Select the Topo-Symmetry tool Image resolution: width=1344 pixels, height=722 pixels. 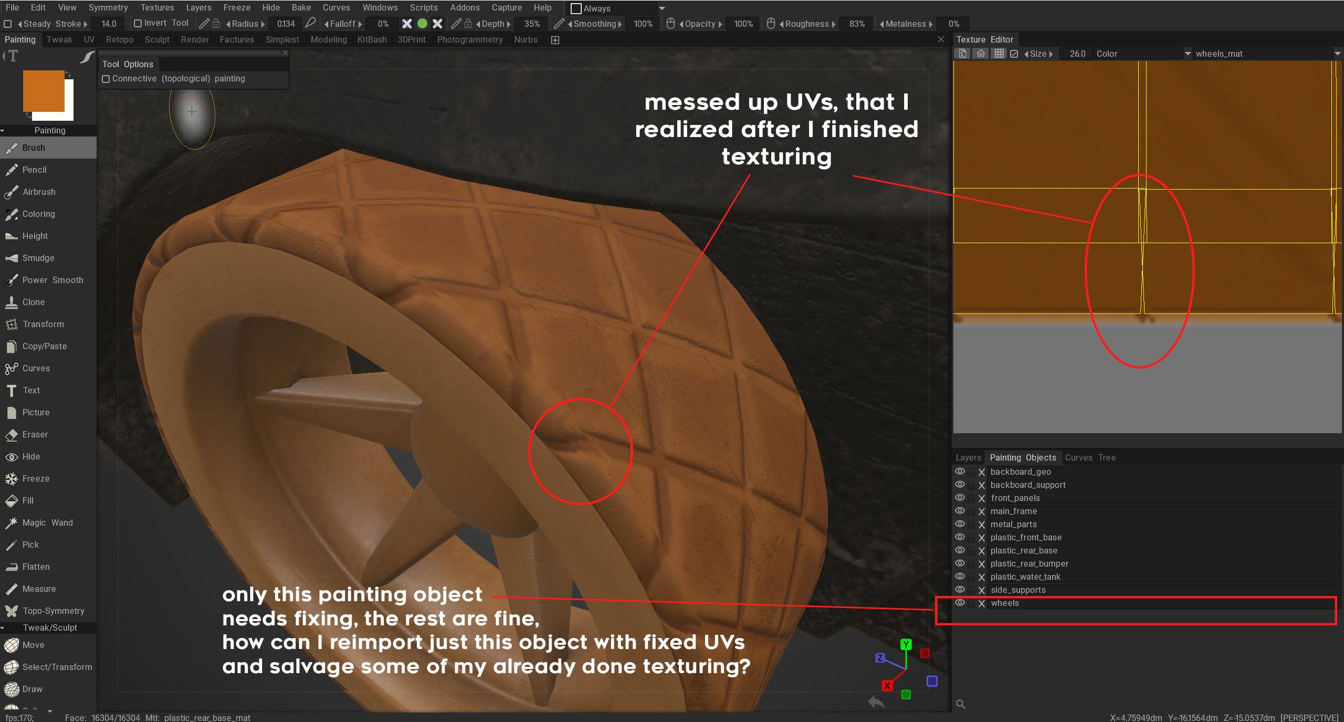point(52,611)
